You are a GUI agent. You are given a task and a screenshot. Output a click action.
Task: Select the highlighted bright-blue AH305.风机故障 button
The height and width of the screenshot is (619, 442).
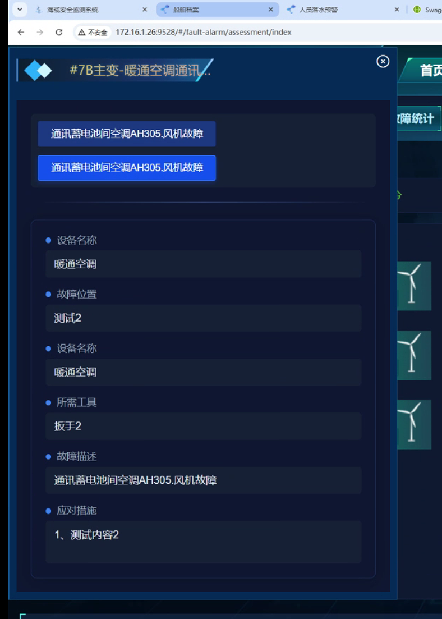click(127, 168)
